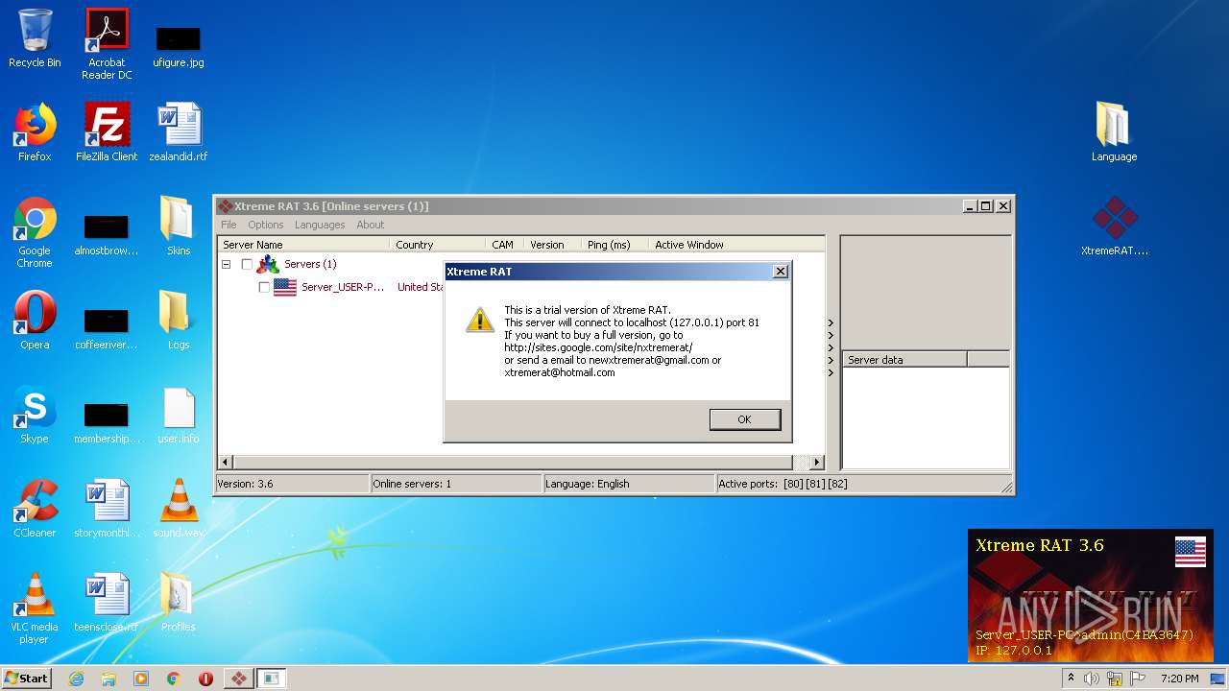Close the Xtreme RAT trial dialog
1229x691 pixels.
pos(781,272)
